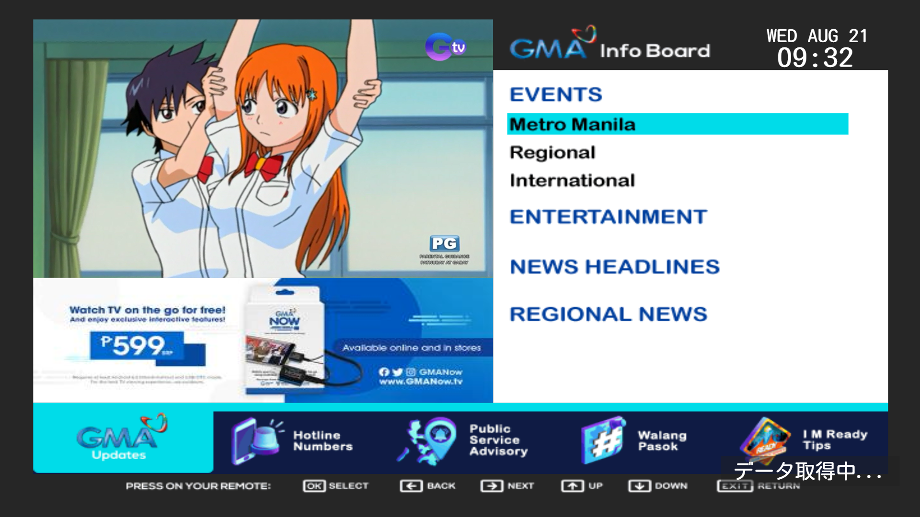Click the Down arrow key icon
The width and height of the screenshot is (920, 517).
(x=639, y=486)
